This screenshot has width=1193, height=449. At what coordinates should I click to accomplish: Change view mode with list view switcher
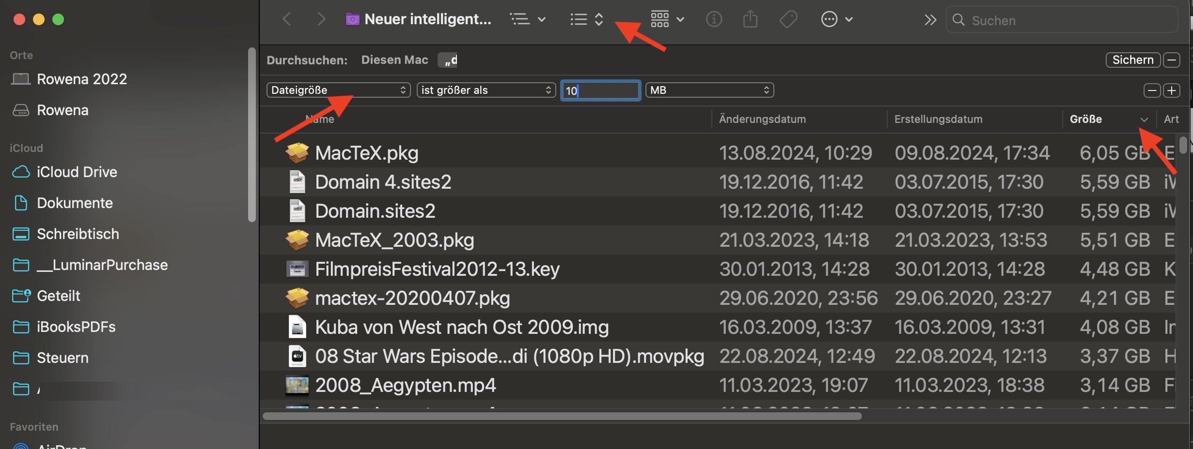(x=586, y=20)
